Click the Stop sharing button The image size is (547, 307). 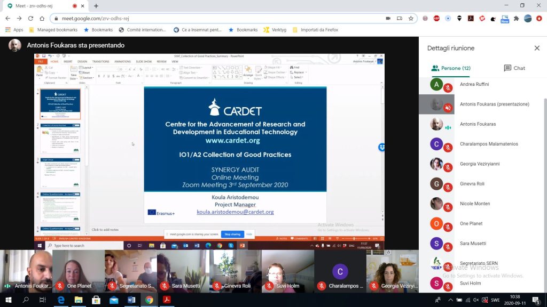coord(232,235)
